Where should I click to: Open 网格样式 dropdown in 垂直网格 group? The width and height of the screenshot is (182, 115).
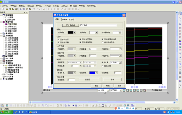click(x=120, y=56)
